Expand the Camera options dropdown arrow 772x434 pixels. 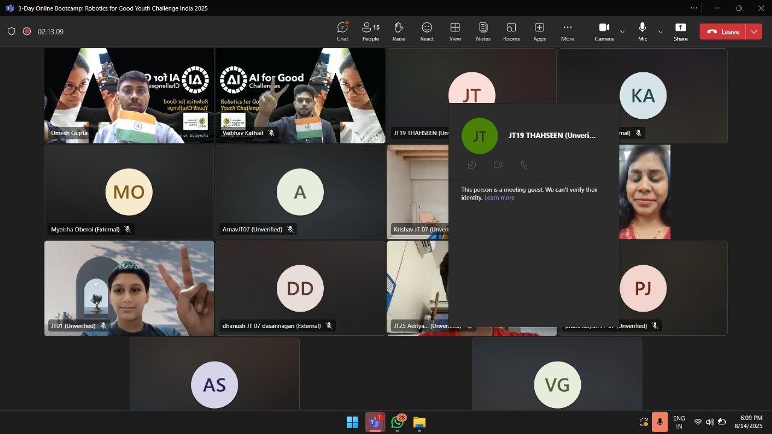pos(622,31)
